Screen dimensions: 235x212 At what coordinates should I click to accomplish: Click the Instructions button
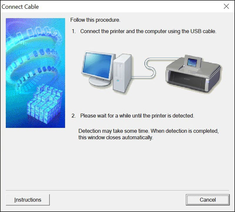[x=28, y=200]
